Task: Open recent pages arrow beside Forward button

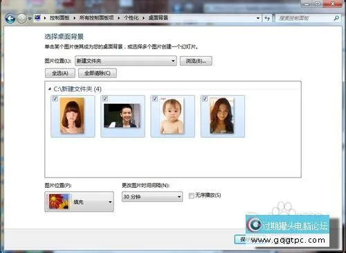Action: (30, 18)
